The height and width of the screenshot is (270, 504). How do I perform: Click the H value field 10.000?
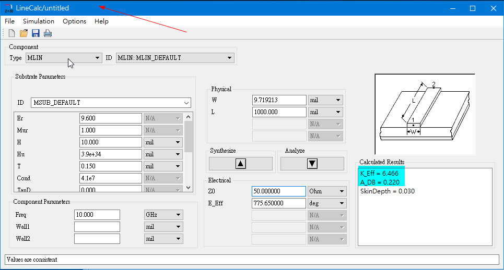point(111,142)
